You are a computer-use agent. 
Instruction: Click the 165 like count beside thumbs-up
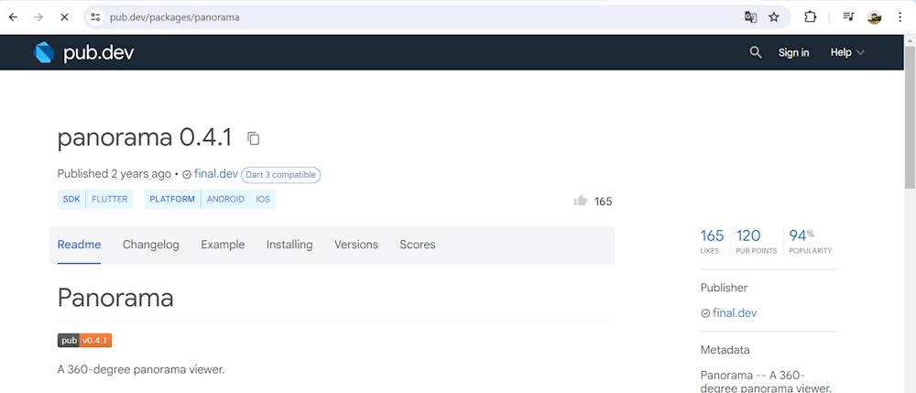click(x=604, y=202)
